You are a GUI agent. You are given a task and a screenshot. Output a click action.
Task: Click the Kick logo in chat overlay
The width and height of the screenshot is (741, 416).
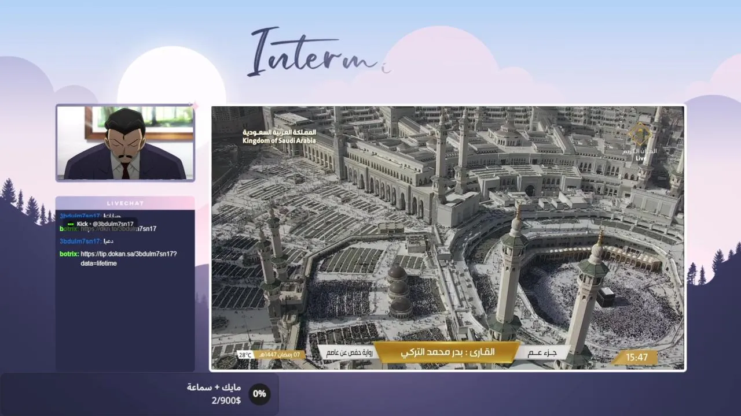pyautogui.click(x=70, y=224)
